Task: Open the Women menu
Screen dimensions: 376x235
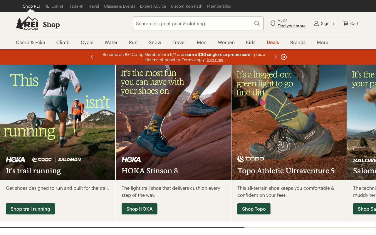Action: [226, 42]
